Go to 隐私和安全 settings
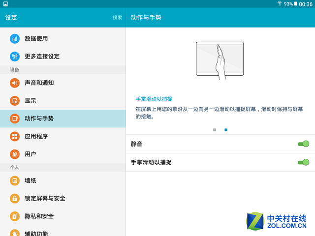Screen dimensions: 315x236 click(63, 216)
